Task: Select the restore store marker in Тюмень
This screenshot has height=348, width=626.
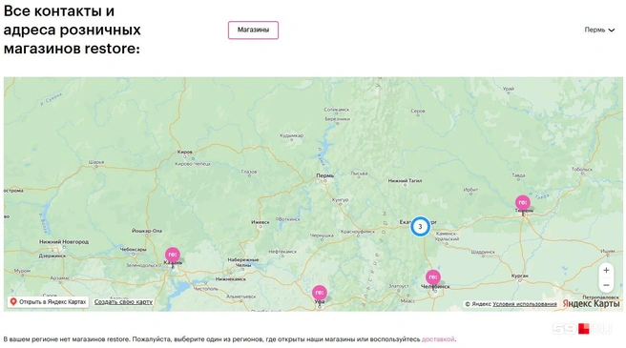Action: point(523,202)
